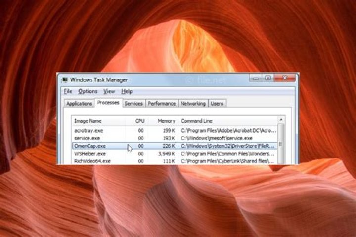Viewport: 356px width, 237px height.
Task: Open the Help menu
Action: tap(127, 91)
